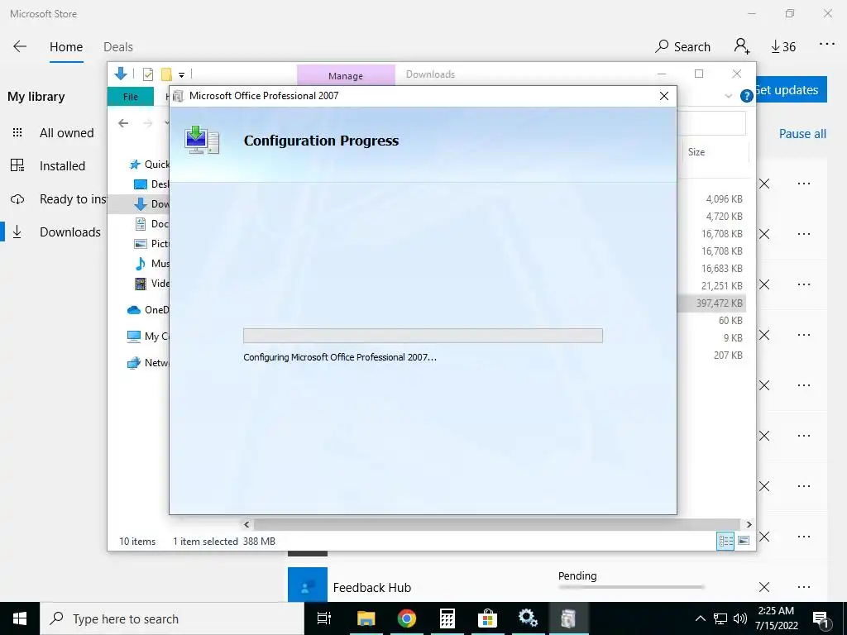Click the 4,096 KB size cell
847x635 pixels.
pos(724,199)
